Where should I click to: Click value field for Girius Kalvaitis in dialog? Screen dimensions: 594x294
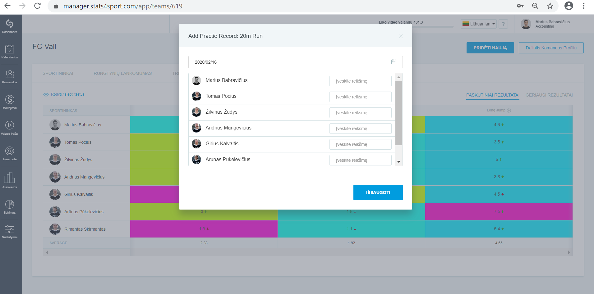(360, 144)
